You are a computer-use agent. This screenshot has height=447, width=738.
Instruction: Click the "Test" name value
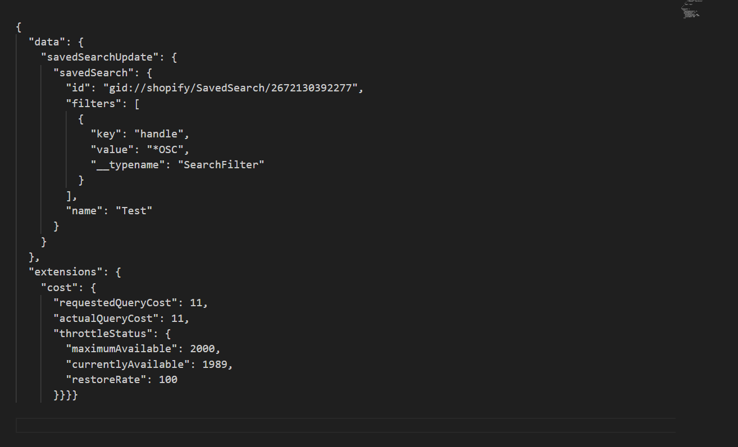(x=134, y=210)
